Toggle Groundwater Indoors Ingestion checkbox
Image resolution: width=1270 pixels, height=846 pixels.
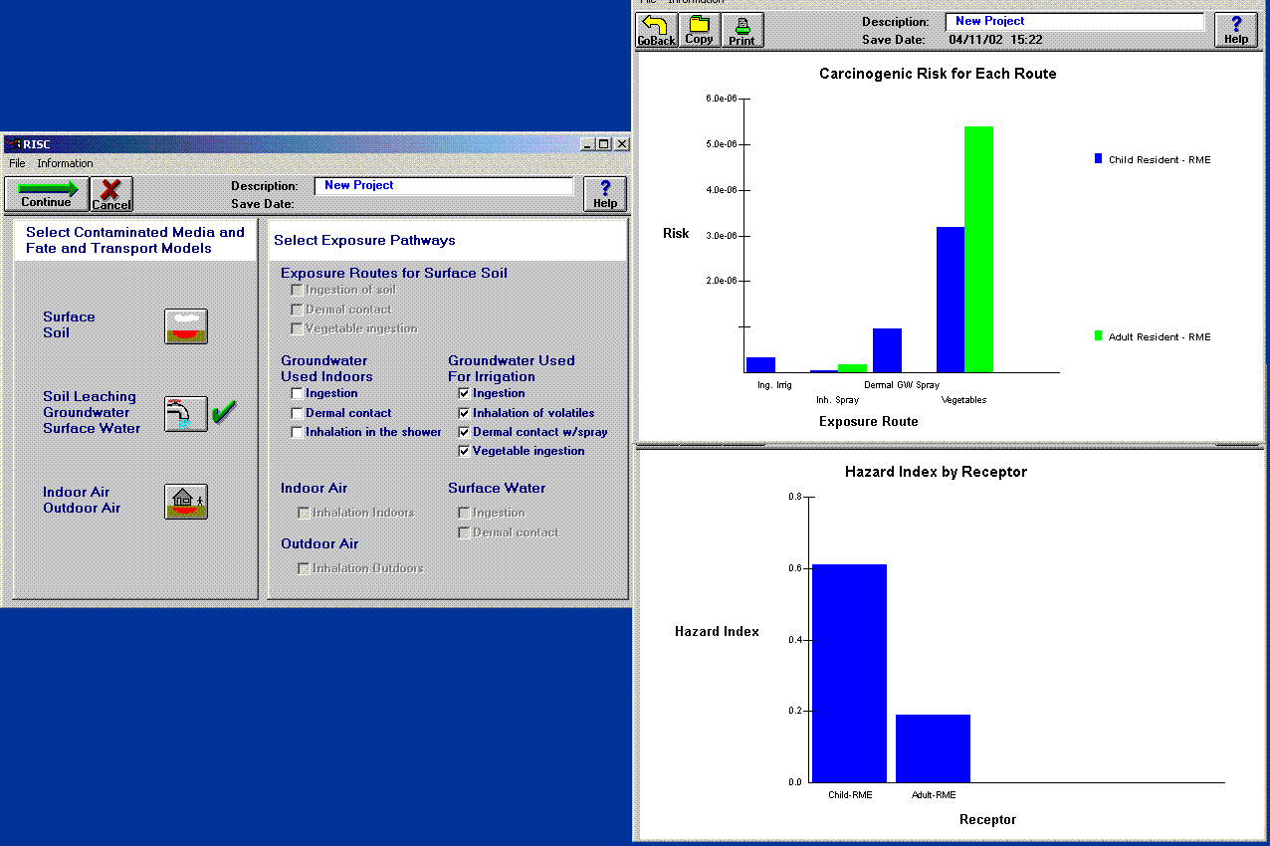pos(297,393)
